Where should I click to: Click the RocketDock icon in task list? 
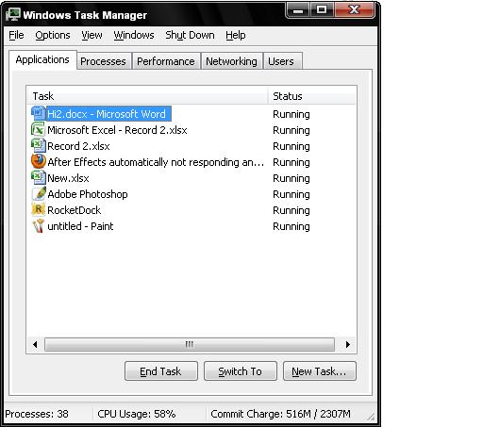point(39,209)
